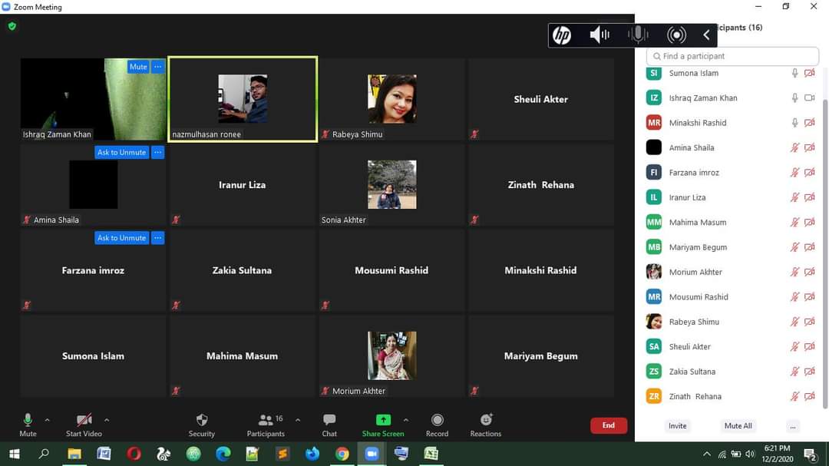
Task: Click Invite in the participants panel
Action: tap(677, 426)
